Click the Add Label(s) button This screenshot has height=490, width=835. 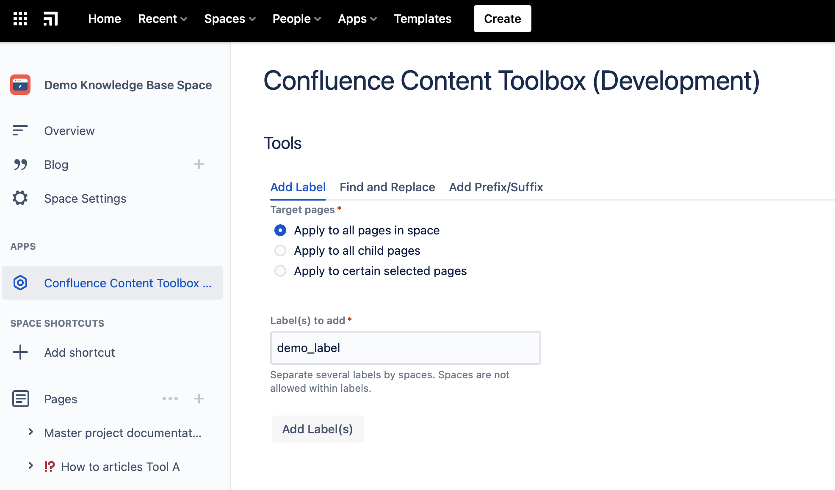[x=318, y=429]
